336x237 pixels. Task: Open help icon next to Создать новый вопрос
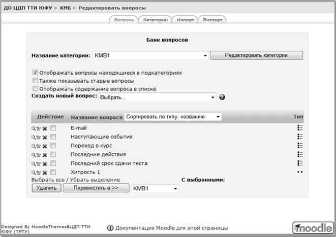click(222, 97)
